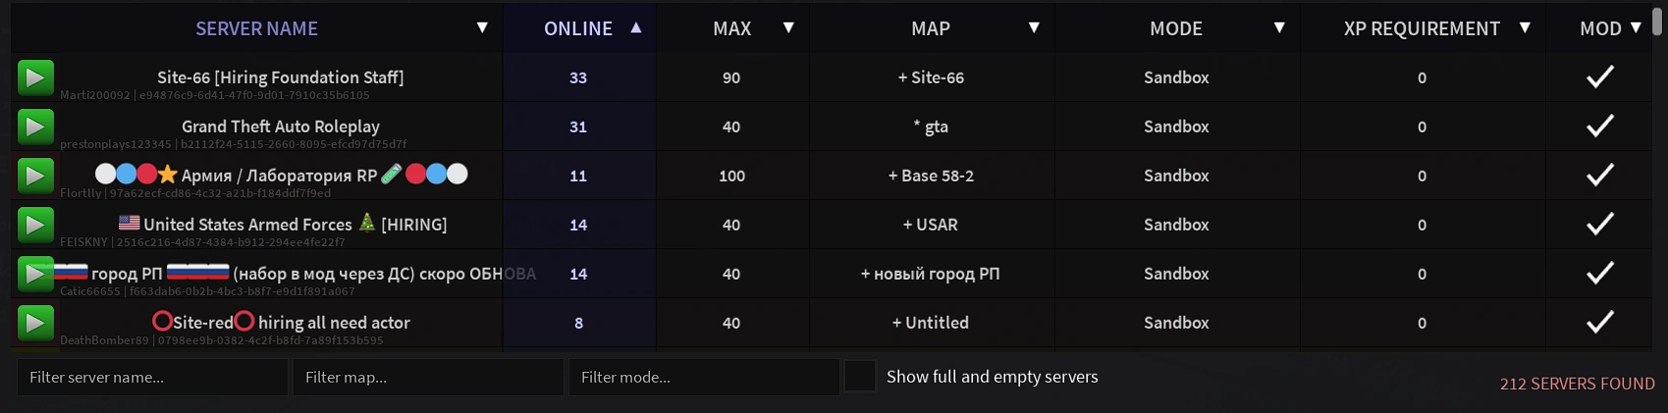
Task: Click the XP REQUIREMENT column header
Action: tap(1422, 28)
